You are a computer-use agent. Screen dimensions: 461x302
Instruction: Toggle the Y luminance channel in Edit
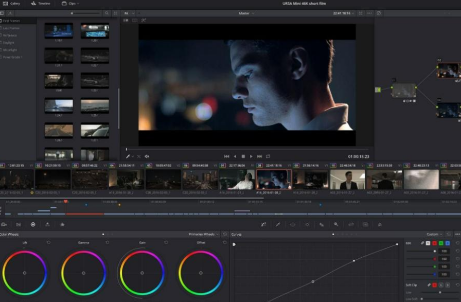(428, 243)
